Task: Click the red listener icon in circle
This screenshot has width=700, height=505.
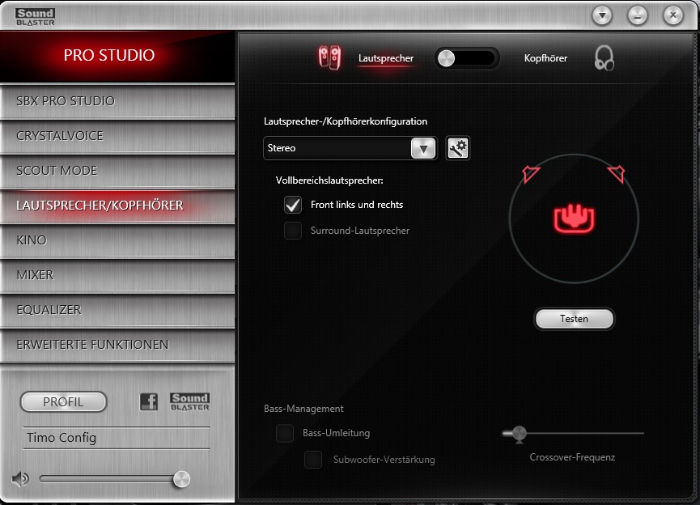Action: click(x=574, y=219)
